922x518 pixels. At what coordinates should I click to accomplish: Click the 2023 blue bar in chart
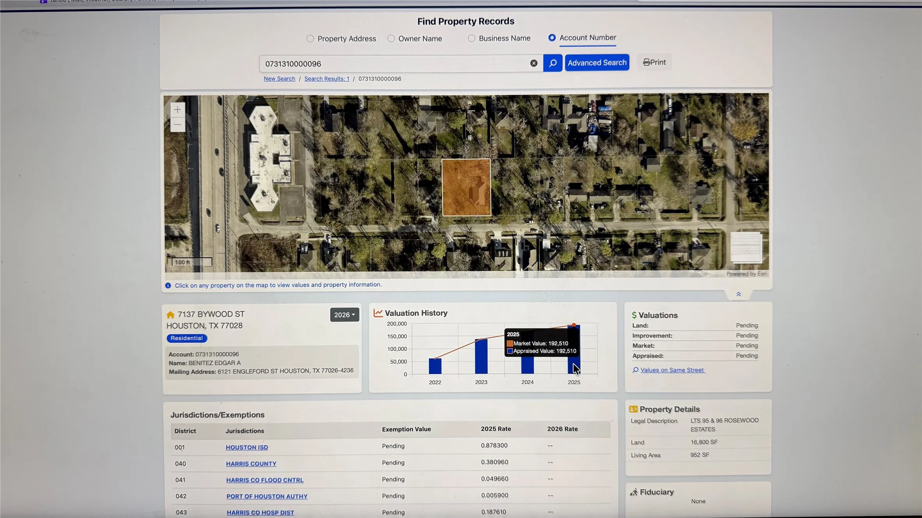(481, 356)
